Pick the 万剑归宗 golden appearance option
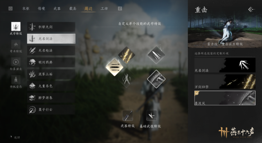Viewport: 262px width, 143px height. (x=225, y=82)
